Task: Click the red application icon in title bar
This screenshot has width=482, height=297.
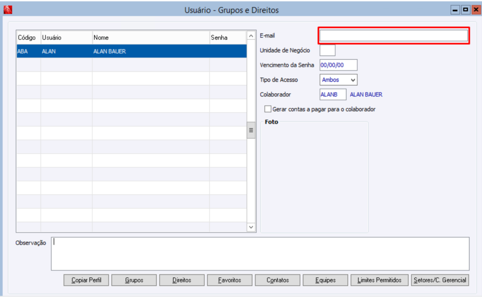Action: coord(7,10)
